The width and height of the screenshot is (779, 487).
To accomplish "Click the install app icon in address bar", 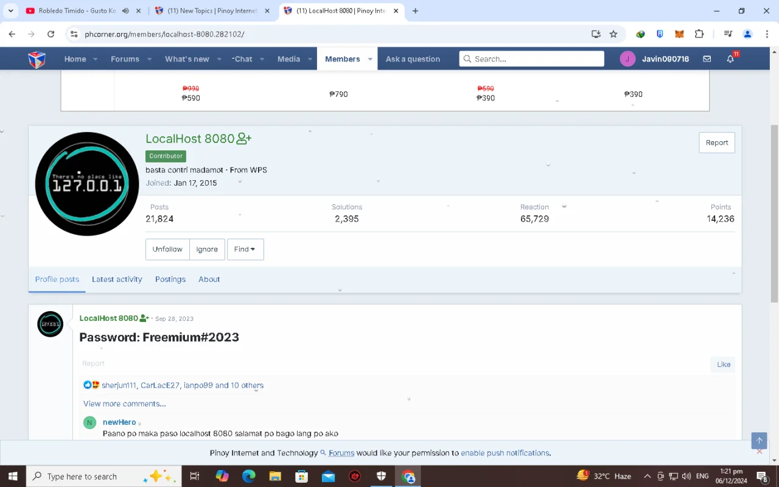I will pos(596,34).
